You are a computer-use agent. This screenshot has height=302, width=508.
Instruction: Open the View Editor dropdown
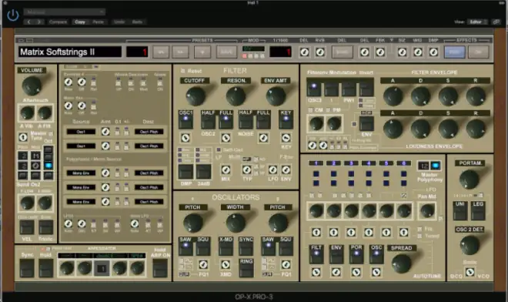point(477,22)
